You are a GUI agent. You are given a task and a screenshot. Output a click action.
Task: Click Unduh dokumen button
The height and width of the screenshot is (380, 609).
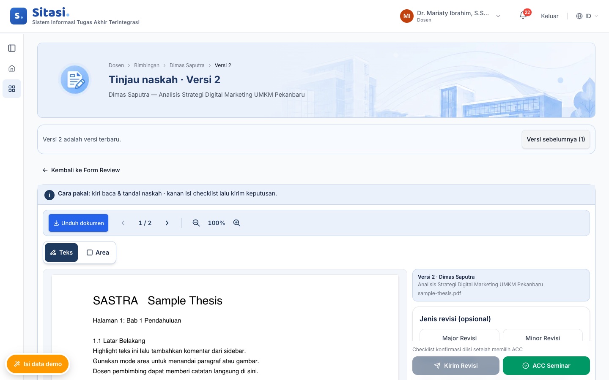tap(78, 223)
